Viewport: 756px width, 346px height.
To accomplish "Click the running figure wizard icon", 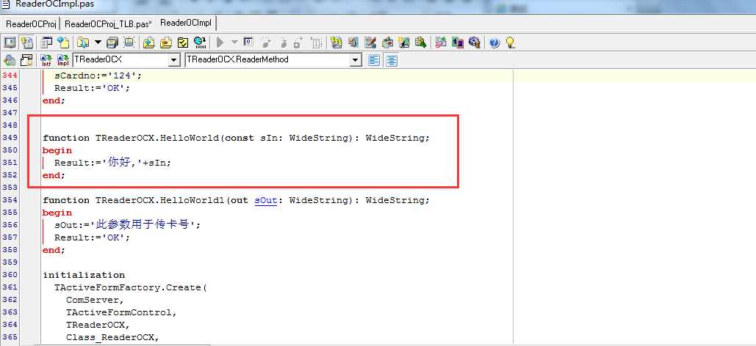I will (x=403, y=43).
